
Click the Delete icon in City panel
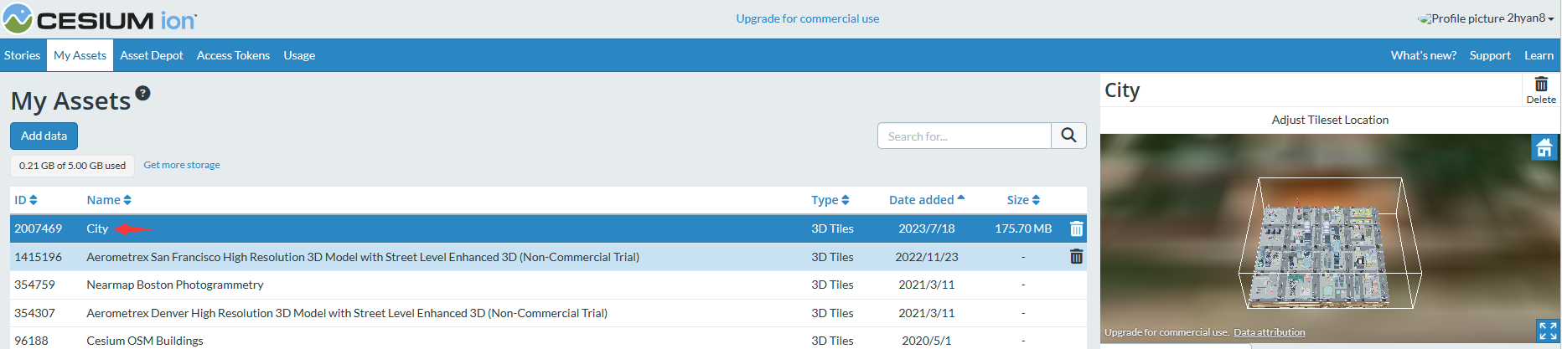1541,89
